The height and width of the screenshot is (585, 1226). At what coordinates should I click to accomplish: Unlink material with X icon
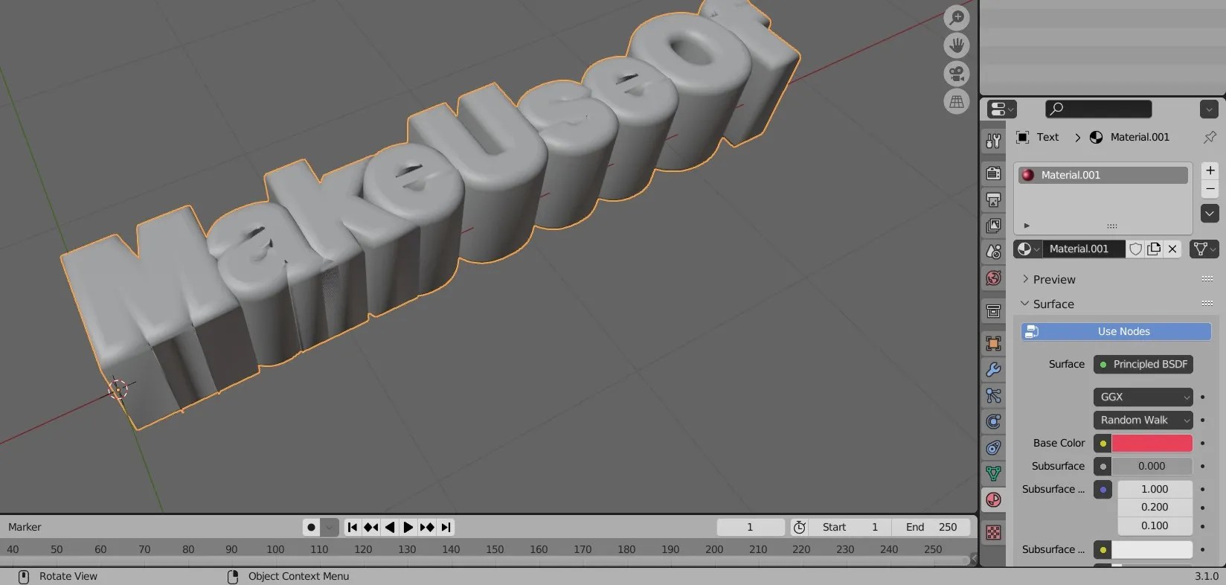click(1172, 249)
